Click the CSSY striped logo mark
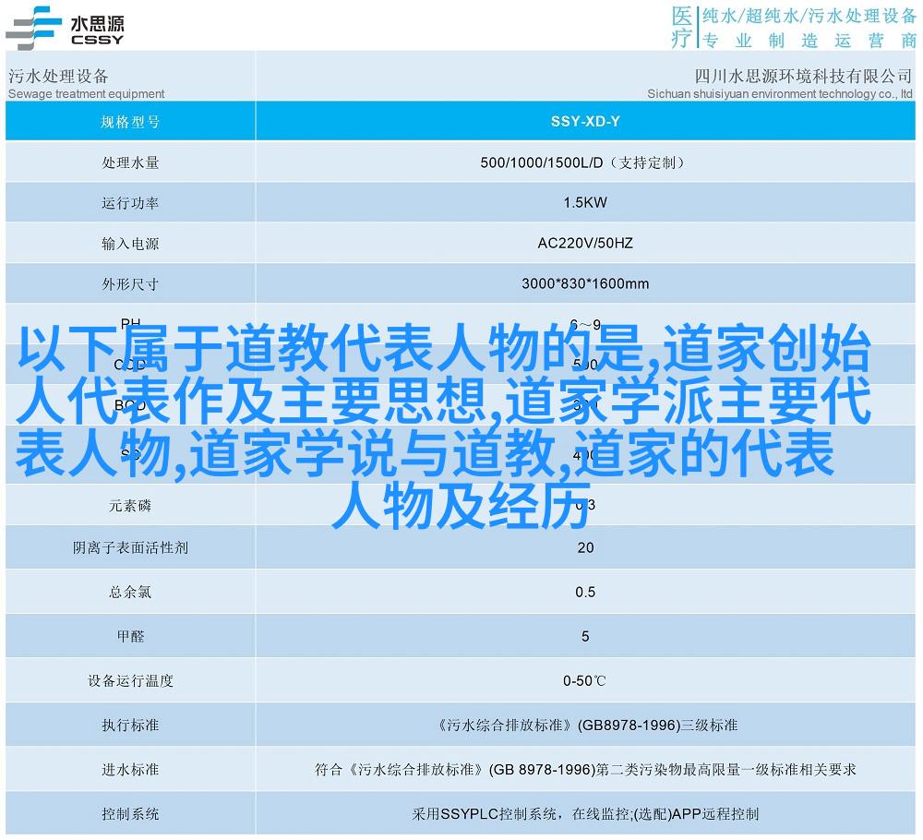This screenshot has height=840, width=923. click(x=33, y=28)
